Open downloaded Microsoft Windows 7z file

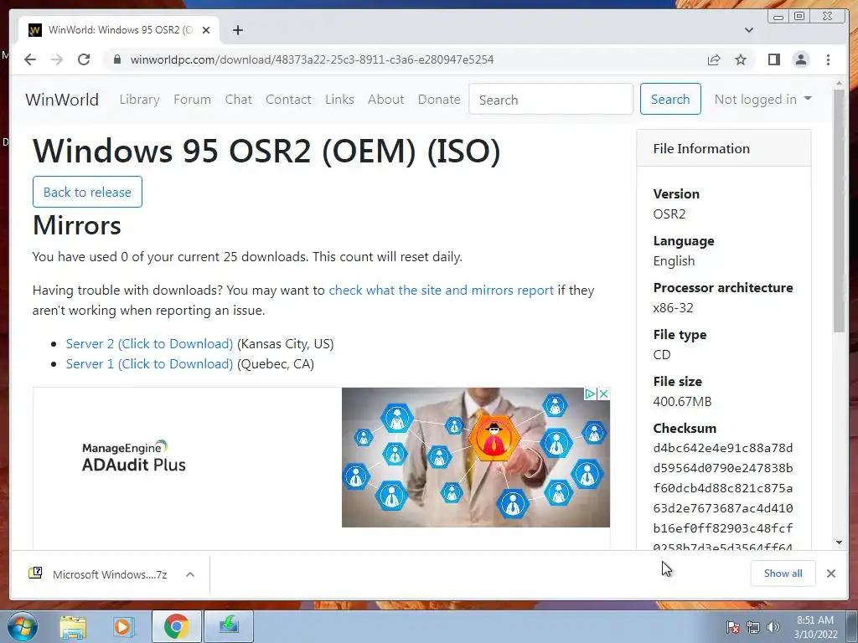point(99,574)
